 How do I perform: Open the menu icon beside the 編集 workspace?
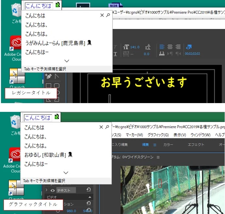tap(155, 145)
